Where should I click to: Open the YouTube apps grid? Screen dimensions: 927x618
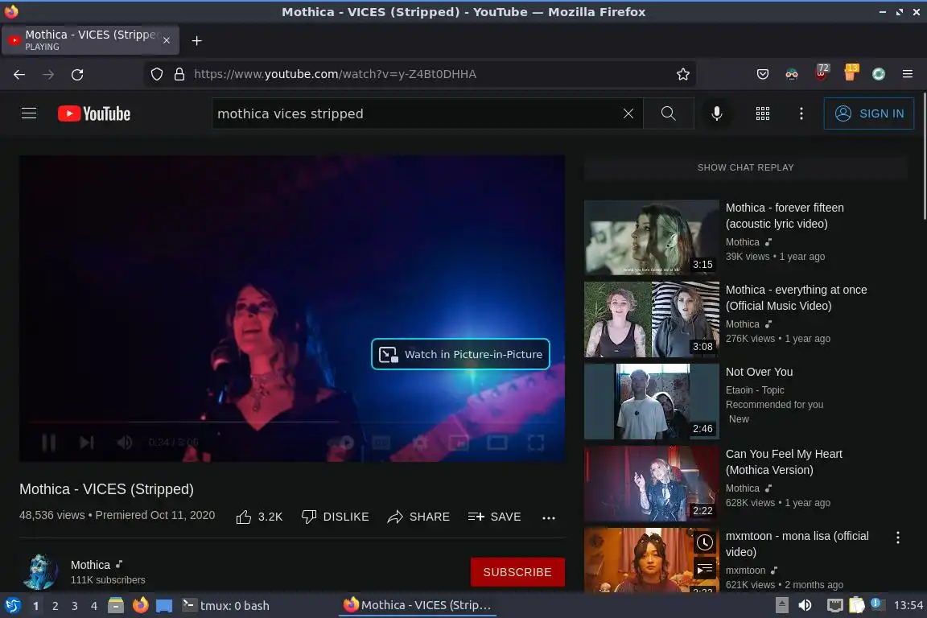tap(763, 113)
